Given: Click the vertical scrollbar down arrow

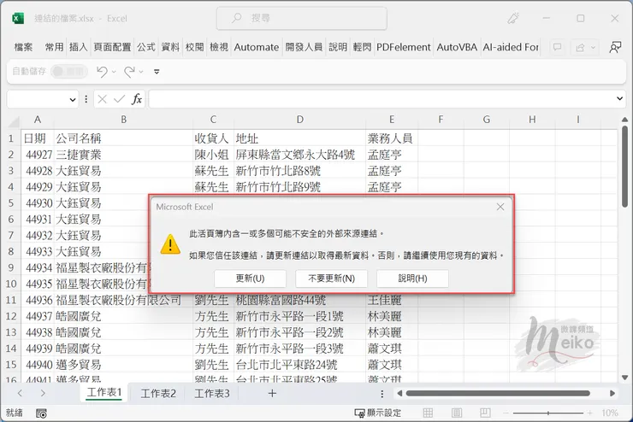Looking at the screenshot, I should (x=625, y=378).
